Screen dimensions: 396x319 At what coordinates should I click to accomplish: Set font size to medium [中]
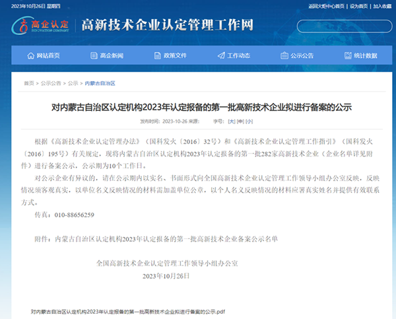[x=240, y=122]
